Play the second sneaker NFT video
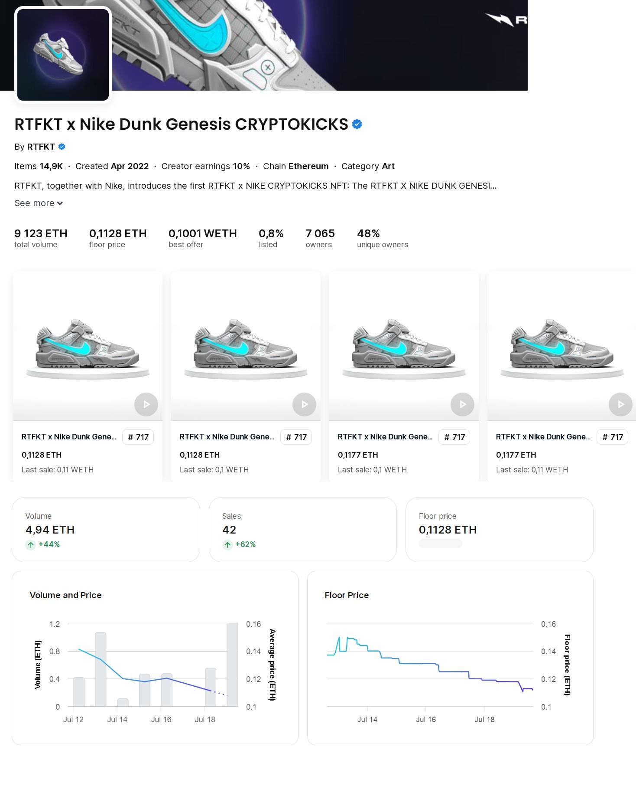This screenshot has height=786, width=636. (x=304, y=404)
